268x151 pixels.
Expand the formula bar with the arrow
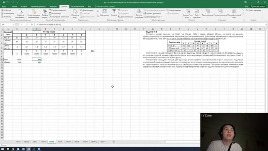[266, 24]
